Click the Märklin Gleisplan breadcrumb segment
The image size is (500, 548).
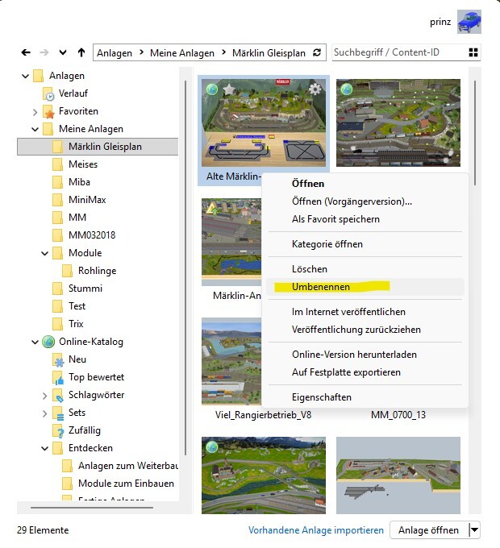[269, 52]
